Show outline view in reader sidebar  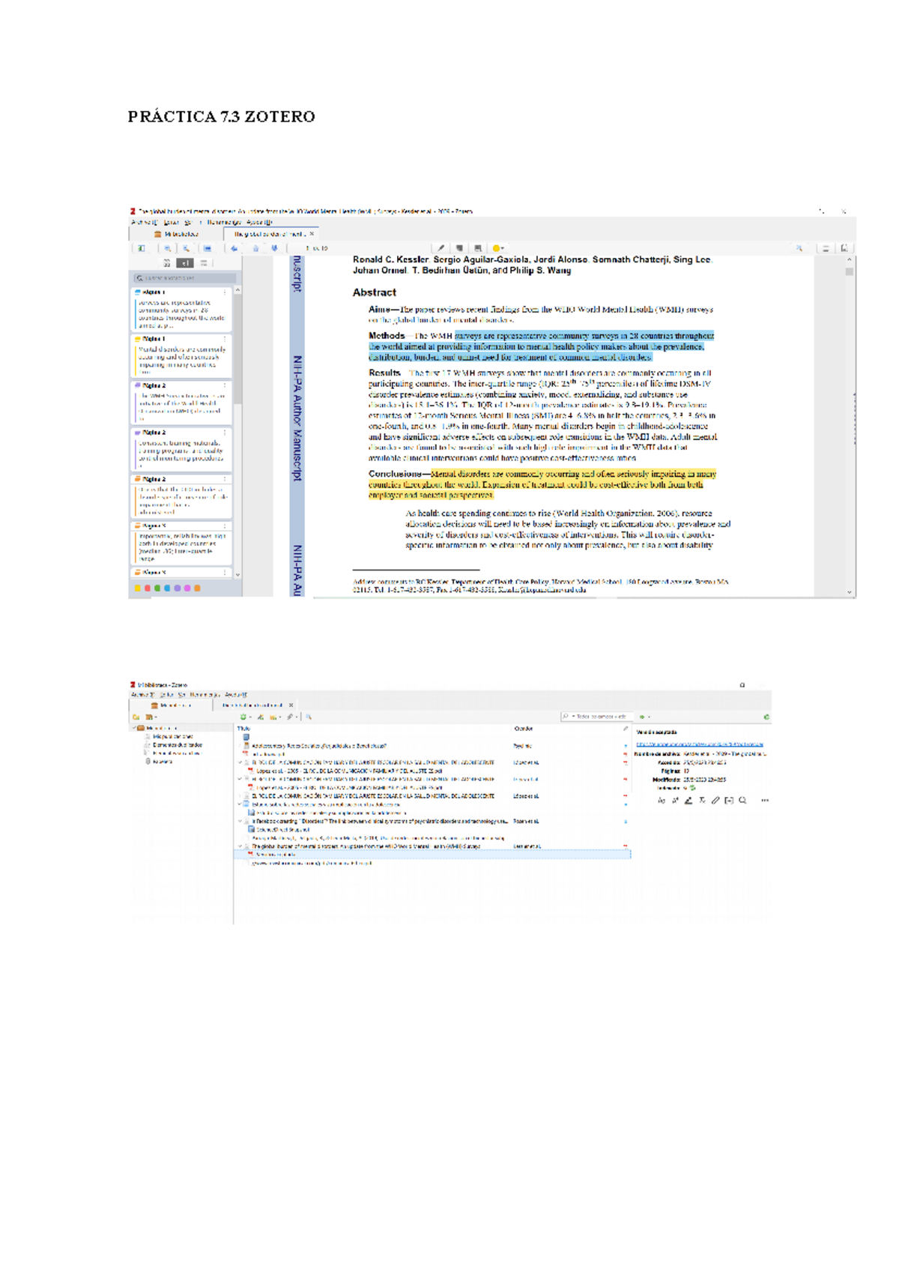(x=204, y=263)
